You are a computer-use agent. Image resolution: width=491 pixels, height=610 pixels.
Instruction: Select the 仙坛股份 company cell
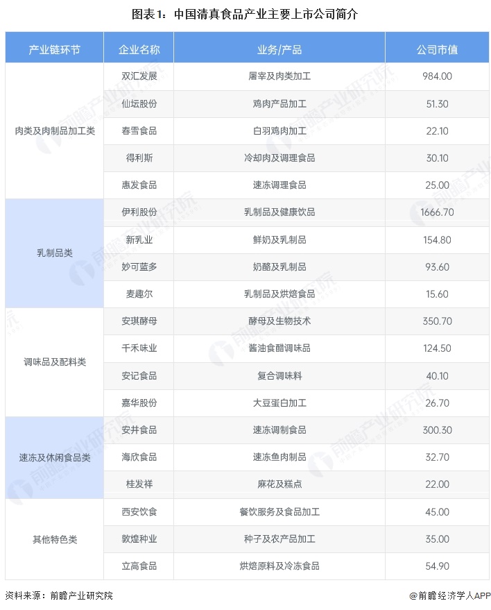click(139, 104)
